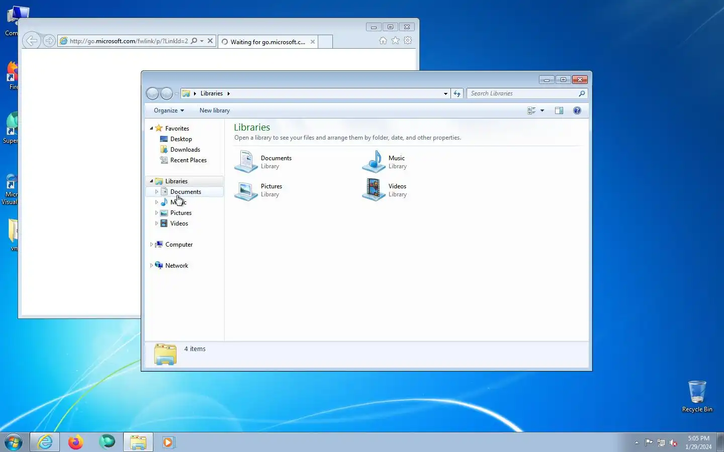Select Documents in the navigation tree
The height and width of the screenshot is (452, 724).
(186, 192)
